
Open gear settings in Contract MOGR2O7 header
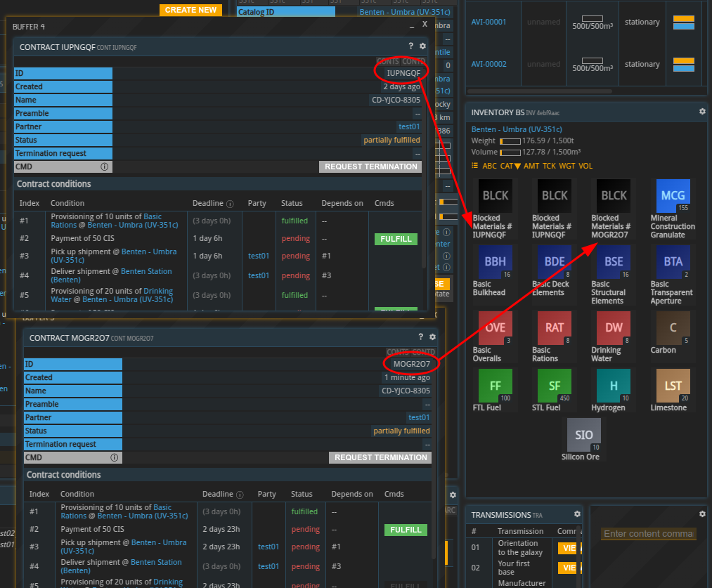coord(432,337)
